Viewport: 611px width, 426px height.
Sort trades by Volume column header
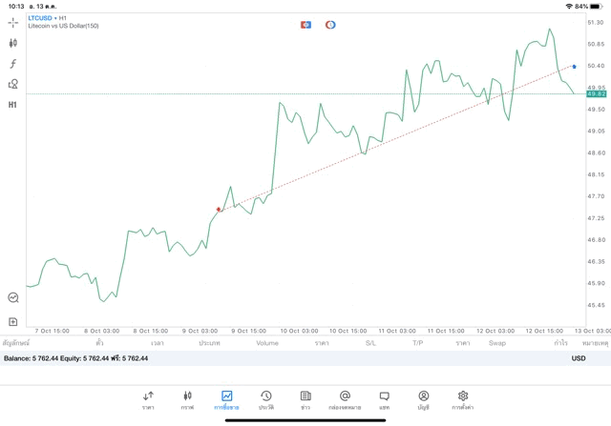(x=267, y=342)
